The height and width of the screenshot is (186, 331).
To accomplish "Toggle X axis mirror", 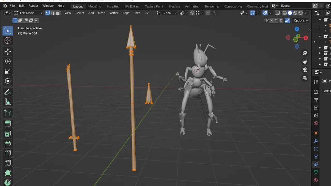I will pyautogui.click(x=272, y=20).
